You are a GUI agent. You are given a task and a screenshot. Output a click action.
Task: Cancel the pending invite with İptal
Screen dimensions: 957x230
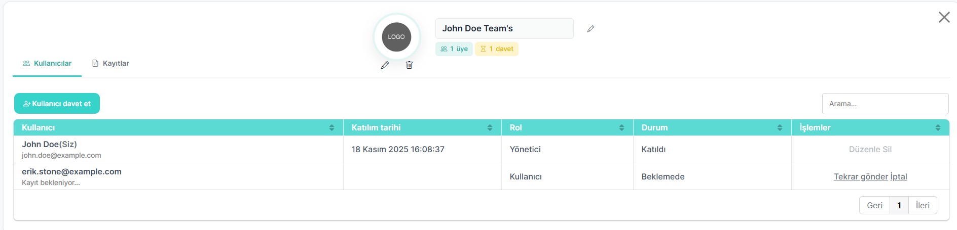899,177
